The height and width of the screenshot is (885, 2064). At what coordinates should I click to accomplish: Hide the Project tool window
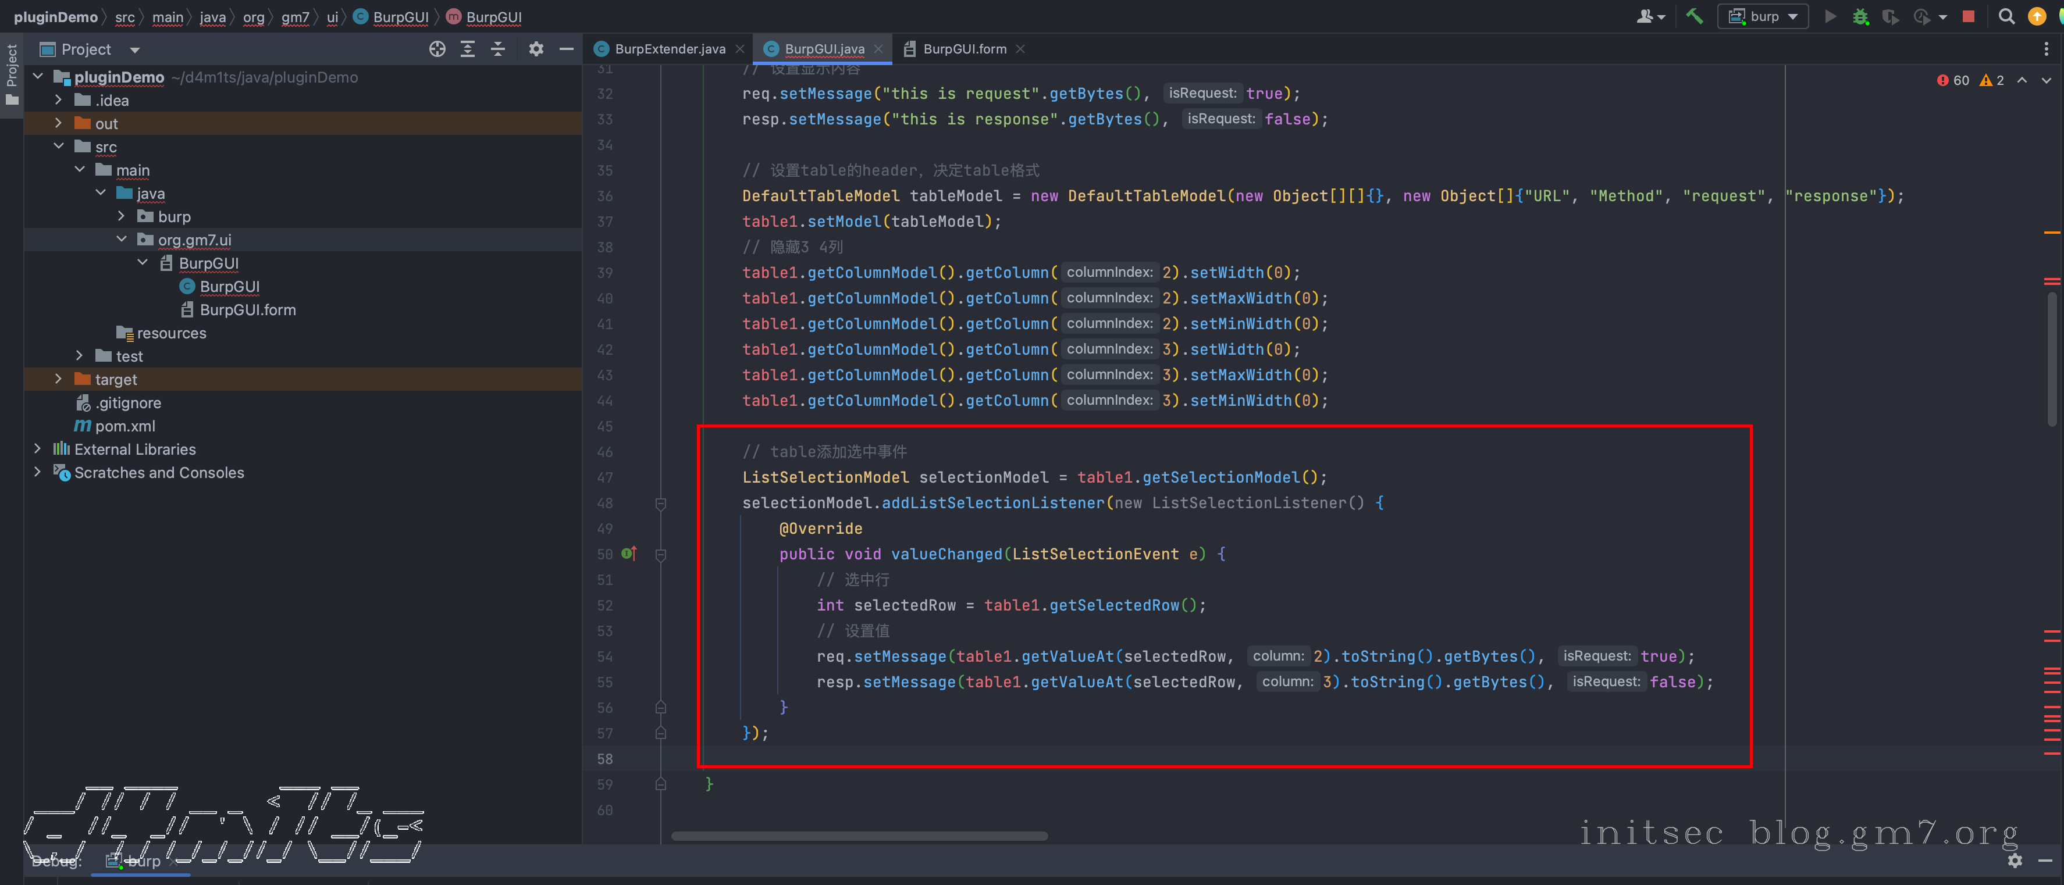point(567,49)
